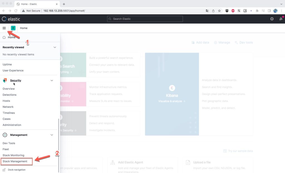This screenshot has width=285, height=173.
Task: Open the green D space avatar
Action: click(x=13, y=28)
